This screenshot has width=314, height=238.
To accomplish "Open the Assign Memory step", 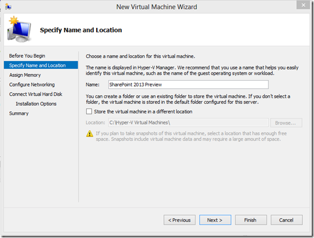I will point(25,75).
